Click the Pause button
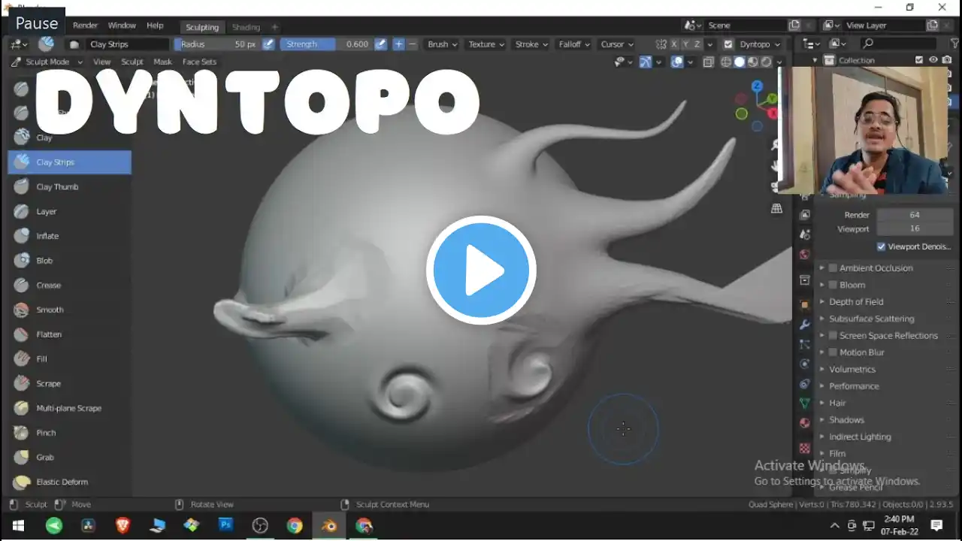This screenshot has height=541, width=962. 37,23
